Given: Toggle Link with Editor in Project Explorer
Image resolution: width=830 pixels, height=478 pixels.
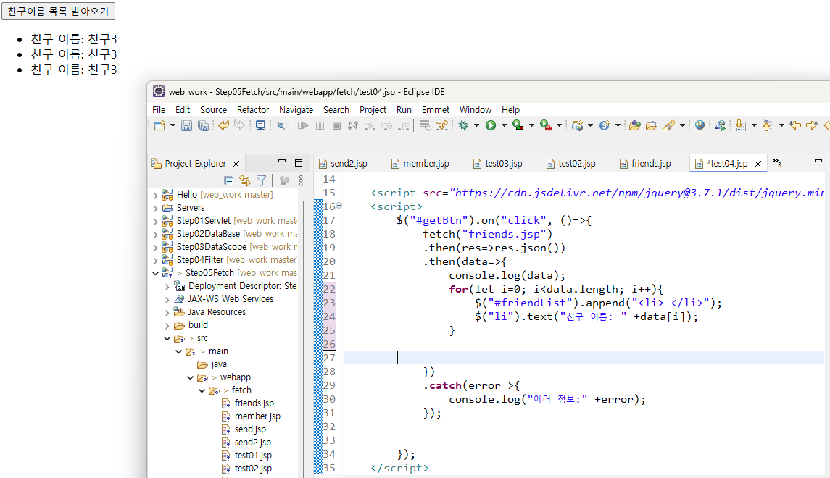Looking at the screenshot, I should pyautogui.click(x=244, y=181).
